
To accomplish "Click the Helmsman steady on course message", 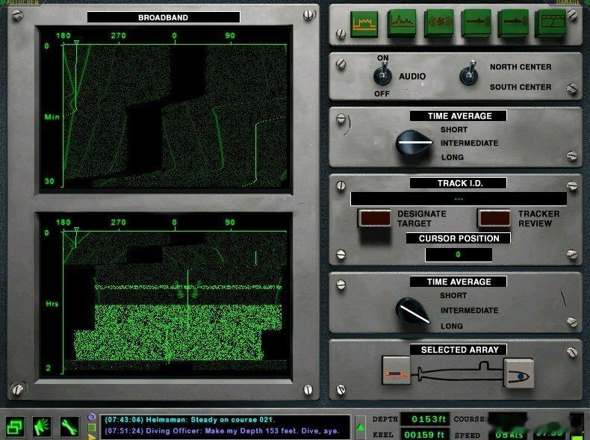I will pos(190,420).
